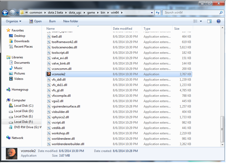Click the toolscenenodes.dll file icon
Viewport: 226px width, 163px height.
click(x=49, y=47)
